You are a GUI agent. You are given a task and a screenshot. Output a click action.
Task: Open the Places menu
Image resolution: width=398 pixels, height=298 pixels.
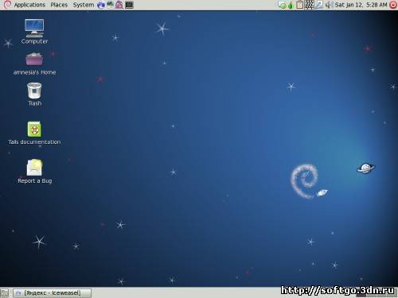pyautogui.click(x=59, y=5)
